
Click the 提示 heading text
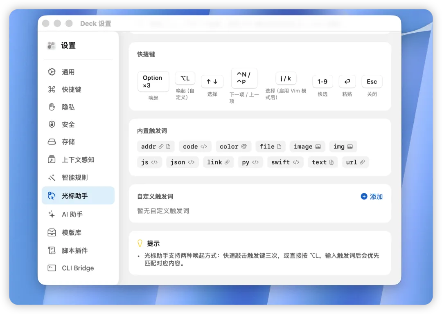coord(153,243)
